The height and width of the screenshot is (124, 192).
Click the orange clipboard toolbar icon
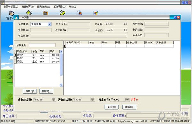click(45, 13)
